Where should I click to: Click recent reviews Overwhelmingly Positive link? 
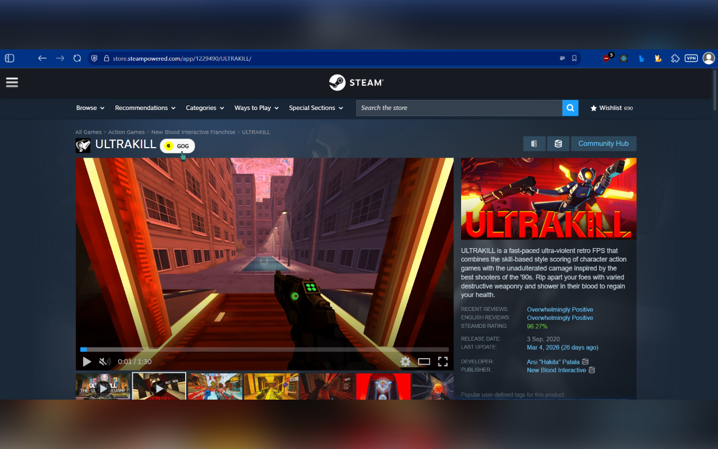pyautogui.click(x=560, y=310)
